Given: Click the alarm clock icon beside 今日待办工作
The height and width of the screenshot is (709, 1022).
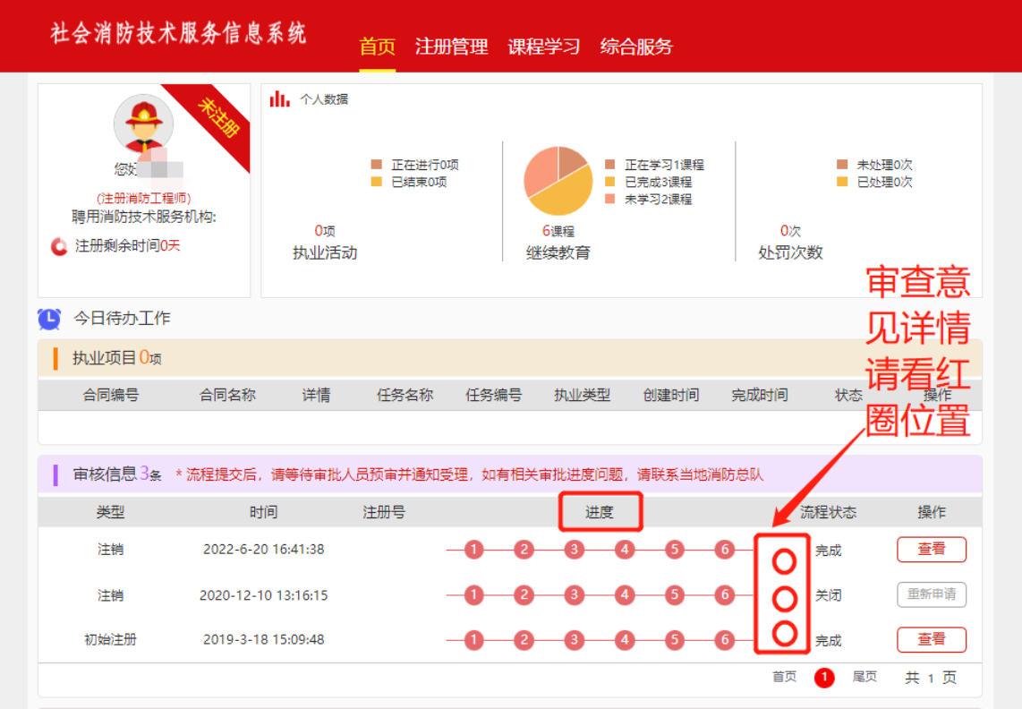Looking at the screenshot, I should tap(49, 319).
